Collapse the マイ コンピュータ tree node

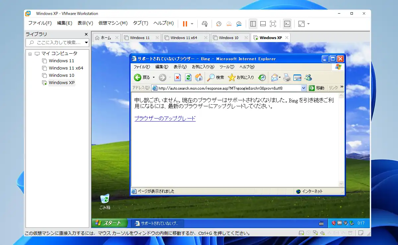(x=30, y=54)
